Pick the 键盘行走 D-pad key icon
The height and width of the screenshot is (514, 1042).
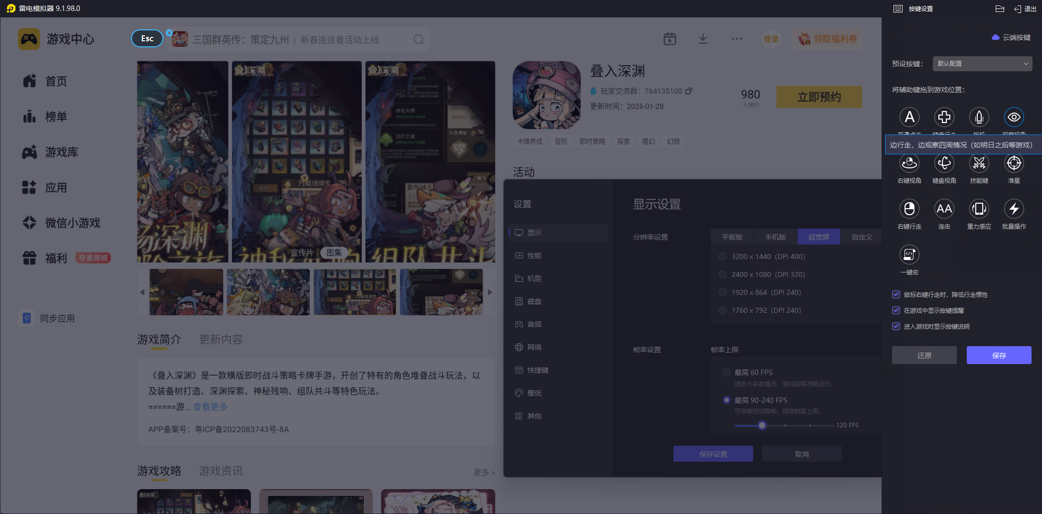tap(944, 117)
